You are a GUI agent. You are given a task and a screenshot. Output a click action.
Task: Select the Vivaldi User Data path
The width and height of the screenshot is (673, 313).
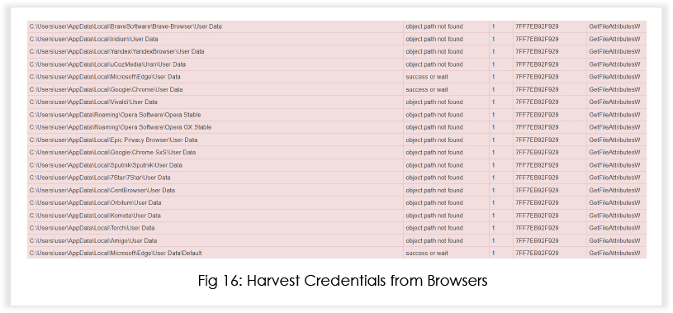93,102
